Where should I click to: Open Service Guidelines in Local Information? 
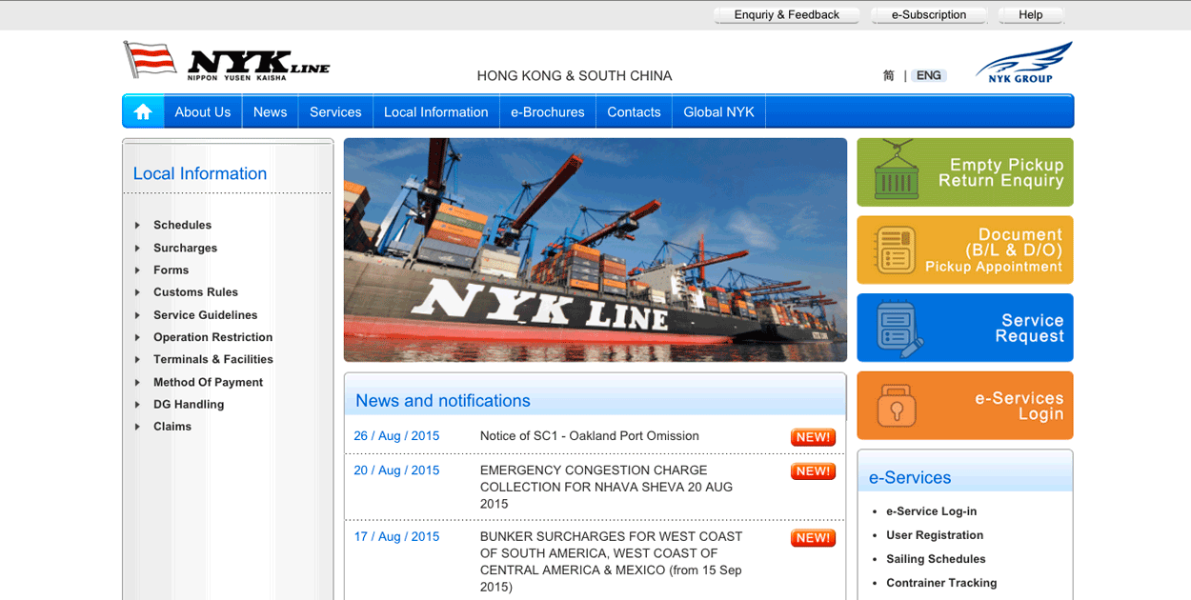click(x=205, y=315)
